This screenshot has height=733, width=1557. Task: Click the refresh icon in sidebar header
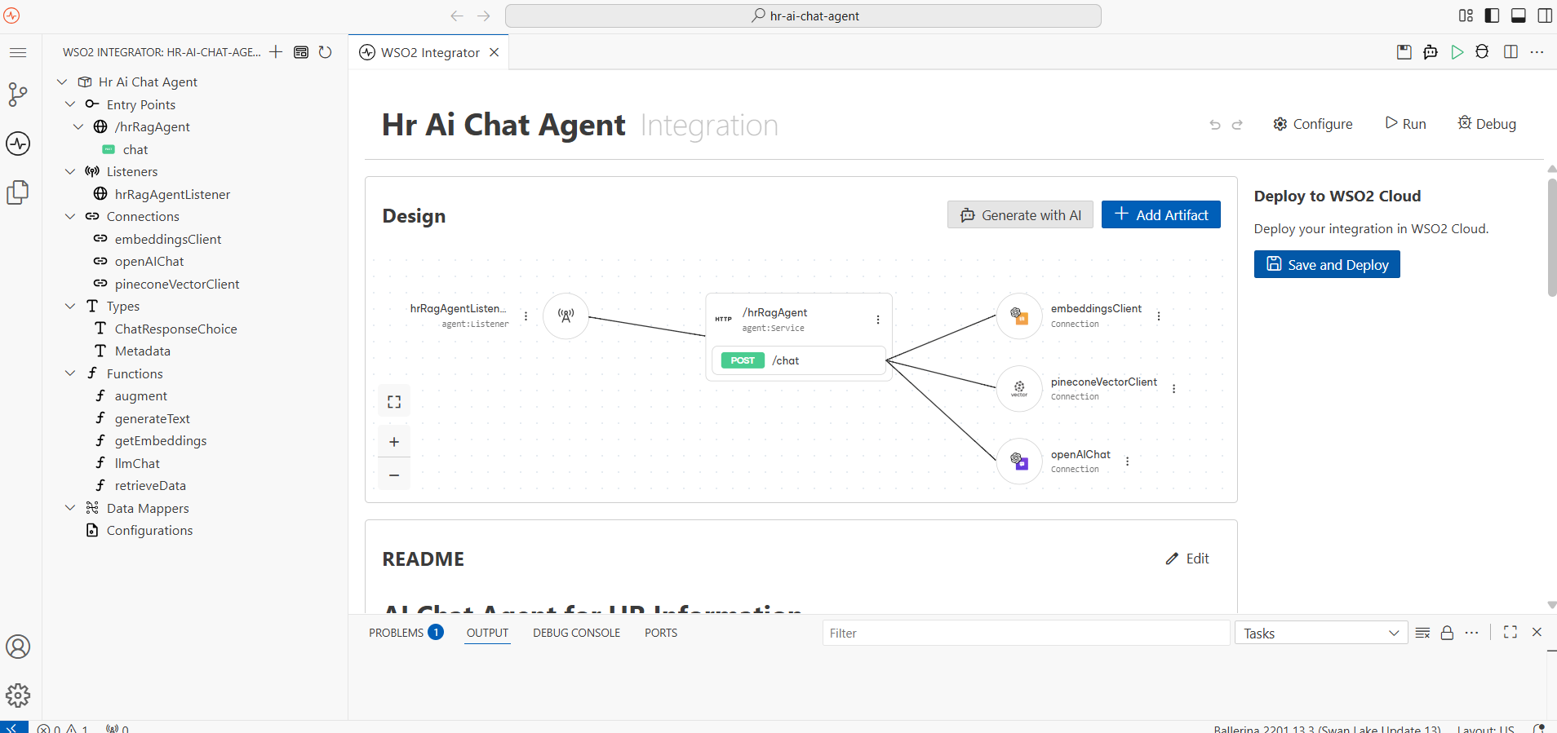coord(325,52)
